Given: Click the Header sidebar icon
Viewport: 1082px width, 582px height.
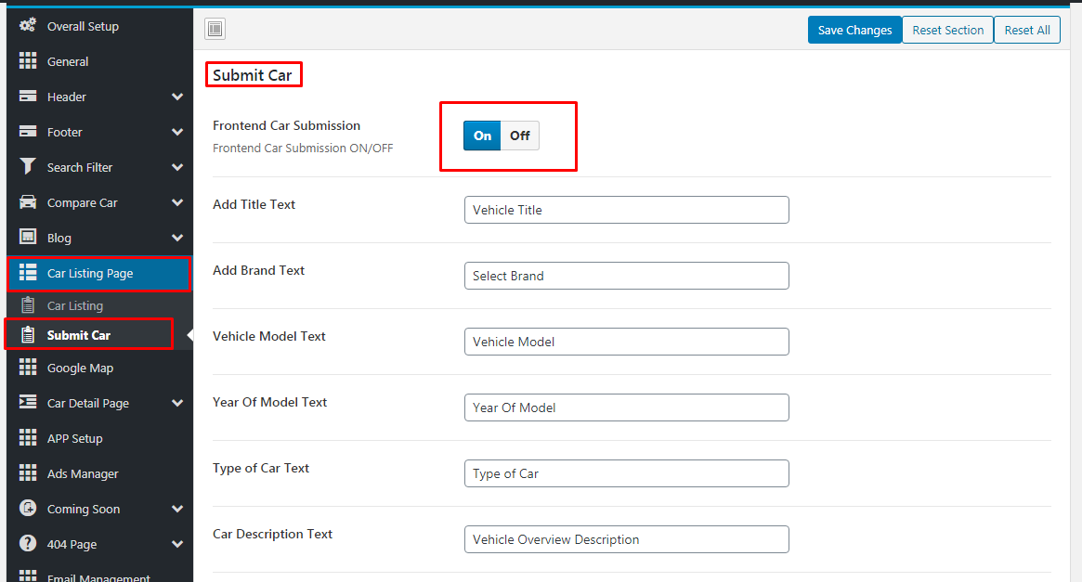Looking at the screenshot, I should (28, 96).
